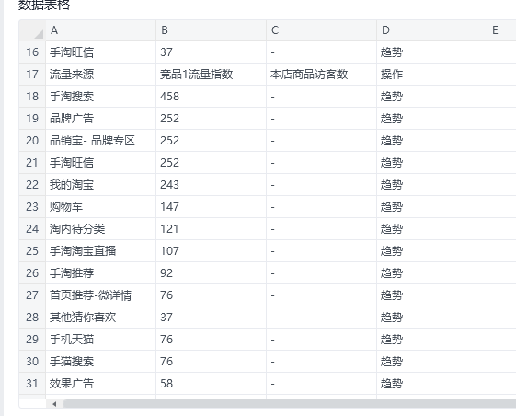The height and width of the screenshot is (416, 516).
Task: Select row 23 header
Action: click(32, 206)
